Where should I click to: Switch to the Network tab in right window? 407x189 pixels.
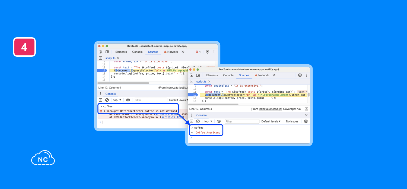click(262, 75)
